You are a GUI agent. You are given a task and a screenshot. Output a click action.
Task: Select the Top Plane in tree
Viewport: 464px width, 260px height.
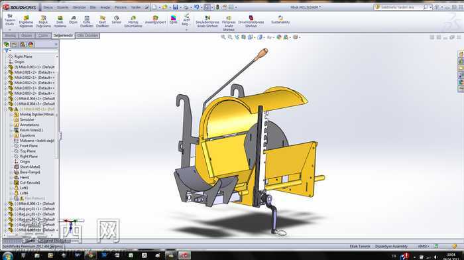tap(28, 151)
